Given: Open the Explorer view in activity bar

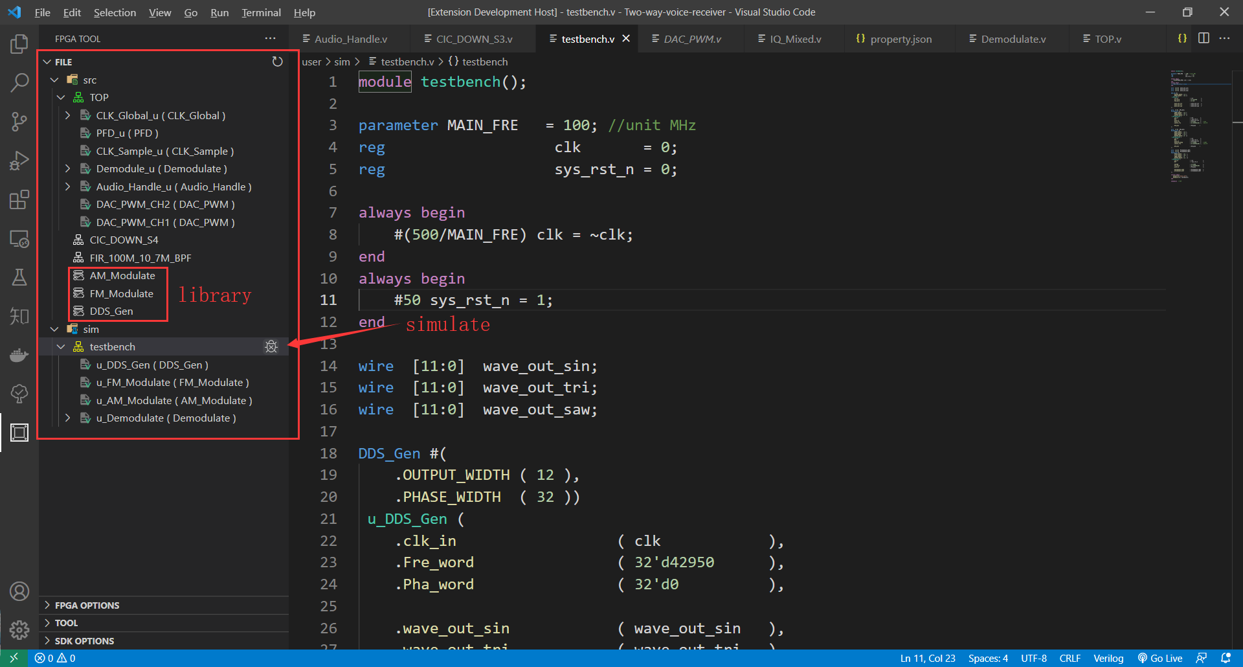Looking at the screenshot, I should pos(19,44).
